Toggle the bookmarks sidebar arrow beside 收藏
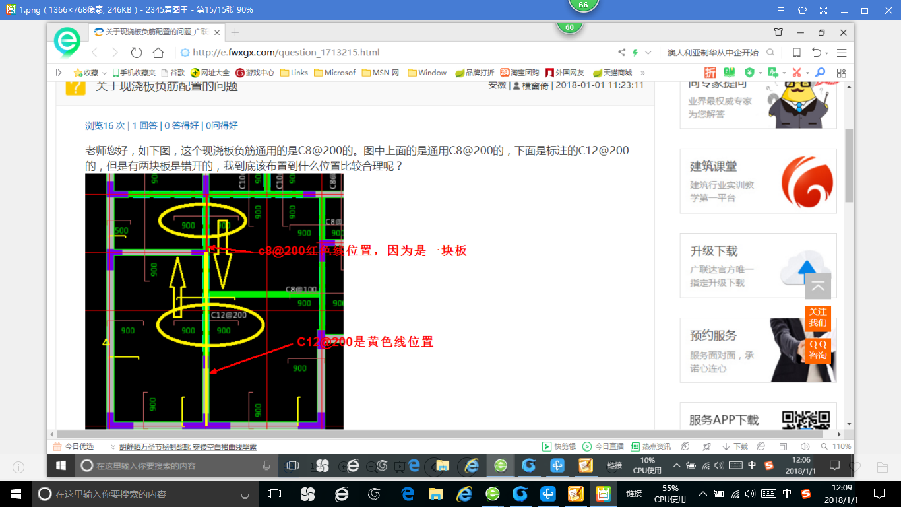 pyautogui.click(x=59, y=73)
